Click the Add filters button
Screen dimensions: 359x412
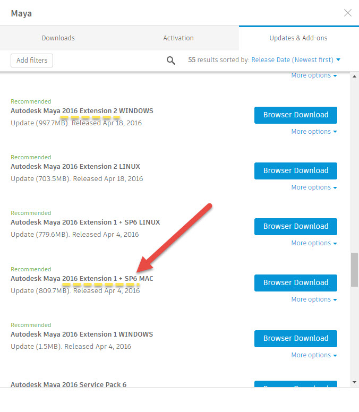(x=32, y=61)
